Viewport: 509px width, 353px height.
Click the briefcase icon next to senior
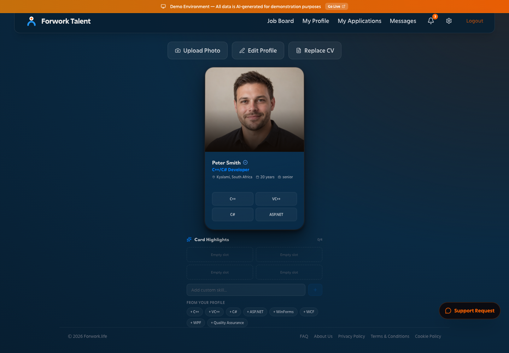click(280, 177)
